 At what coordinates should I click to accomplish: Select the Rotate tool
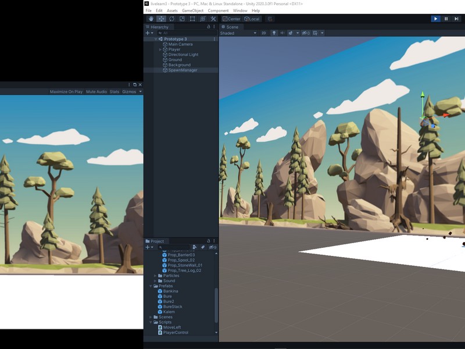coord(171,19)
